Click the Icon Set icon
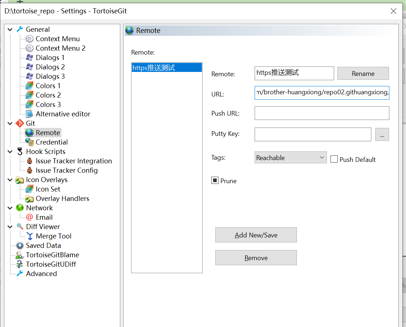Viewport: 406px width, 327px height. point(30,189)
